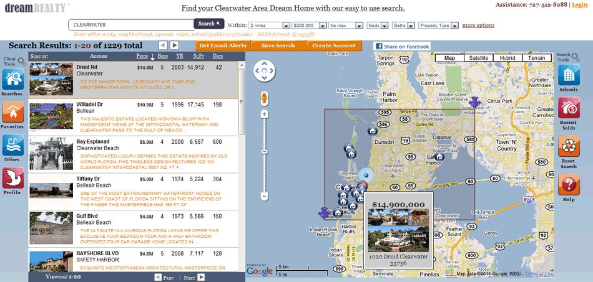Select the Street View pegman icon
This screenshot has width=593, height=282.
coord(265,99)
